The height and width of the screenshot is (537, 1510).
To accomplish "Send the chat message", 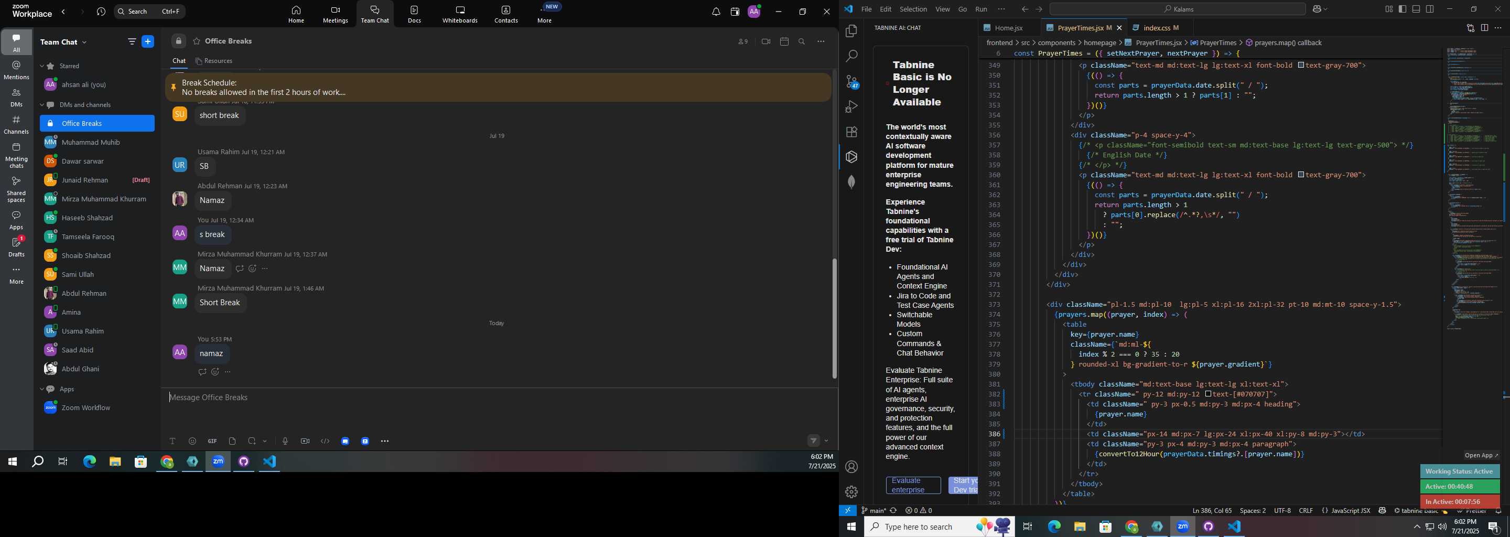I will [x=813, y=441].
